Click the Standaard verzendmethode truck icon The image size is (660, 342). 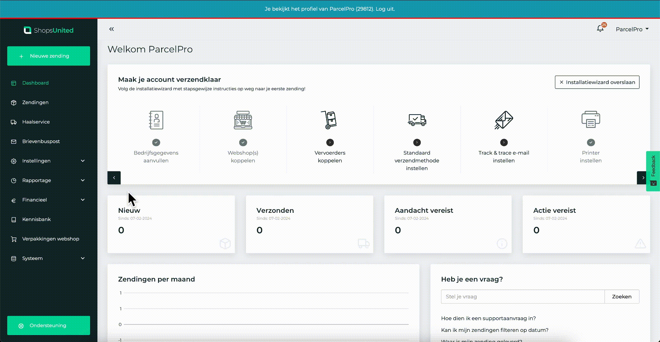tap(417, 120)
